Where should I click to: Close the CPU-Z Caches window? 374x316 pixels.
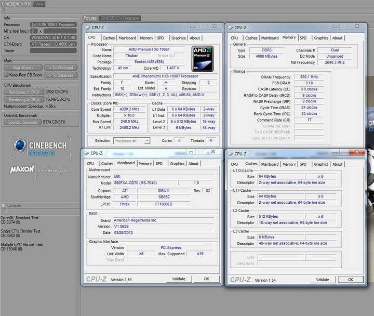[356, 153]
